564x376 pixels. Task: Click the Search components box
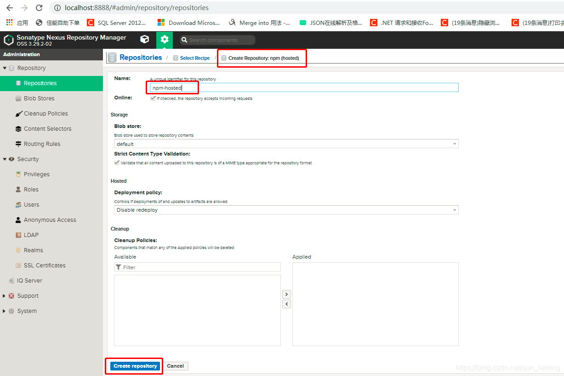point(217,40)
